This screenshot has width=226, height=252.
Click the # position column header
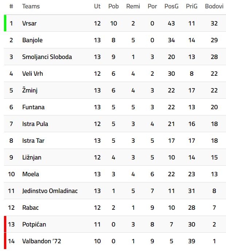click(x=11, y=6)
